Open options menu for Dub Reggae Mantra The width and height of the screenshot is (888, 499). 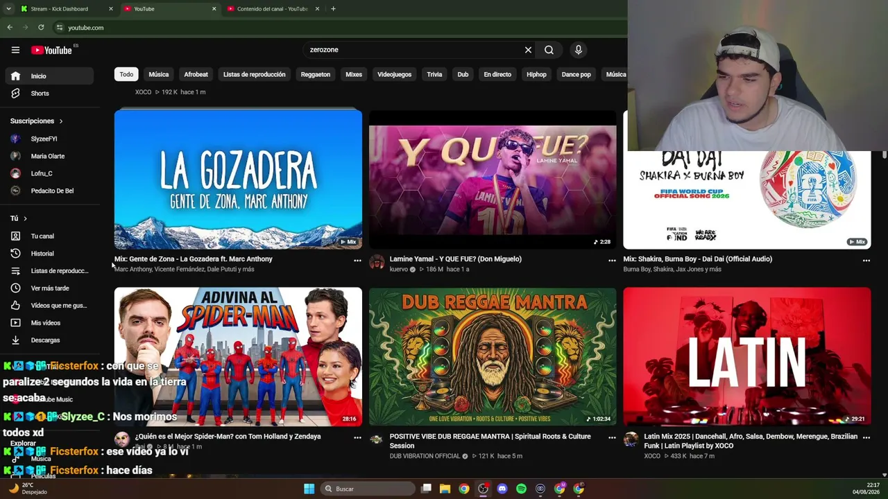click(x=612, y=438)
